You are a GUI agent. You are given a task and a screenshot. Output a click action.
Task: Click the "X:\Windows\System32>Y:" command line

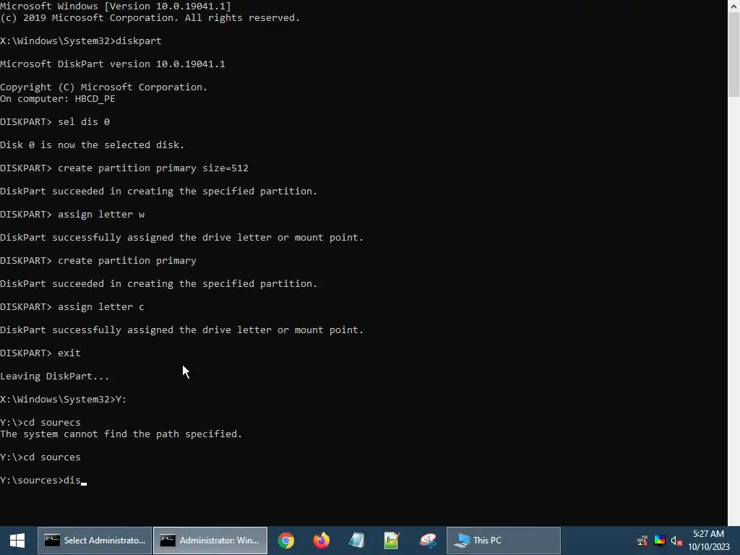pos(64,399)
